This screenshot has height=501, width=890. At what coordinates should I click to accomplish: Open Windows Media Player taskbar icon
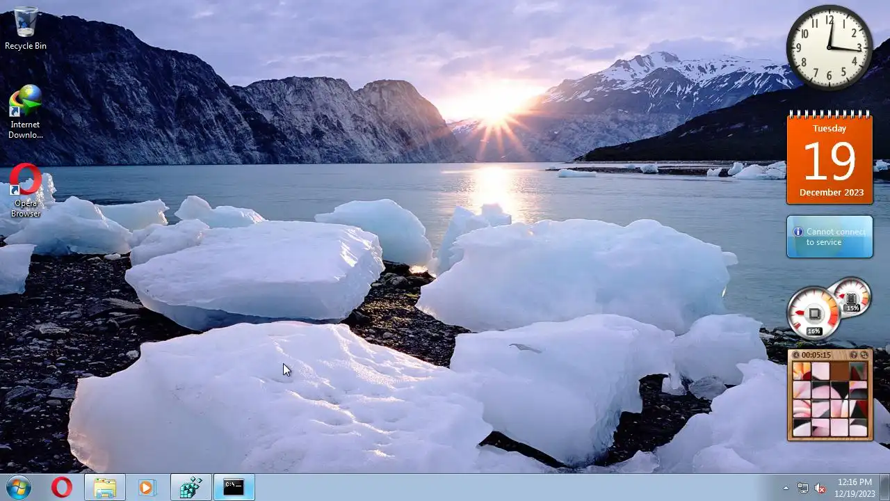pyautogui.click(x=146, y=487)
